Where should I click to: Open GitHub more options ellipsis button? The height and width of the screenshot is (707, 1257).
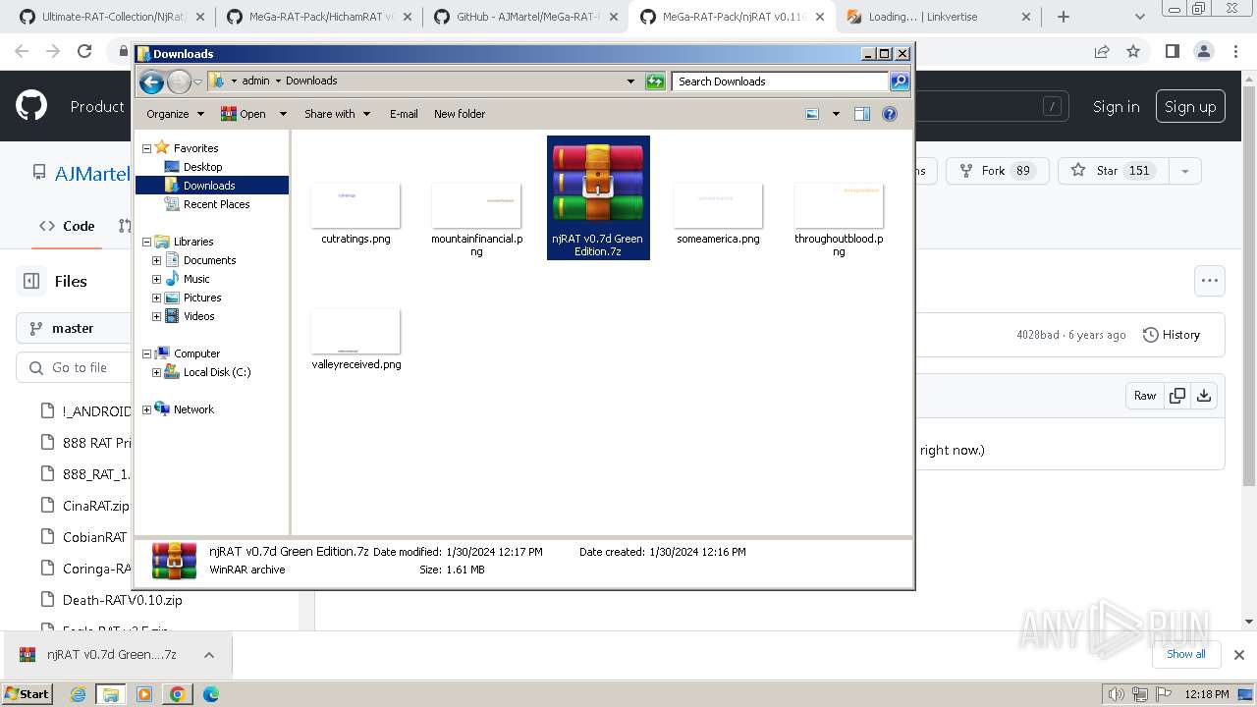(1210, 281)
